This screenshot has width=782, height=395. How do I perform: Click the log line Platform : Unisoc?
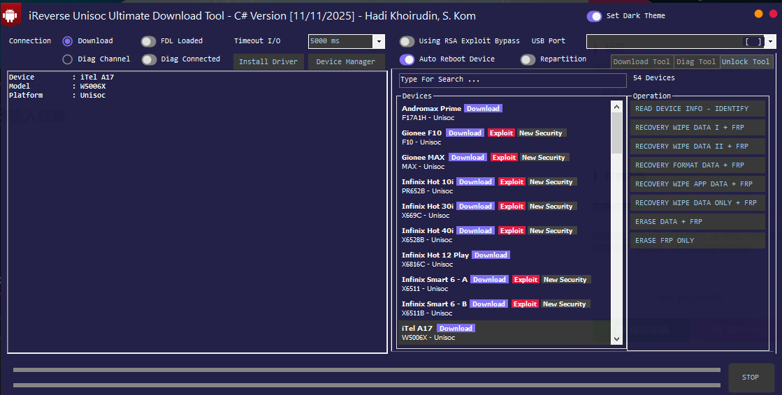[57, 95]
